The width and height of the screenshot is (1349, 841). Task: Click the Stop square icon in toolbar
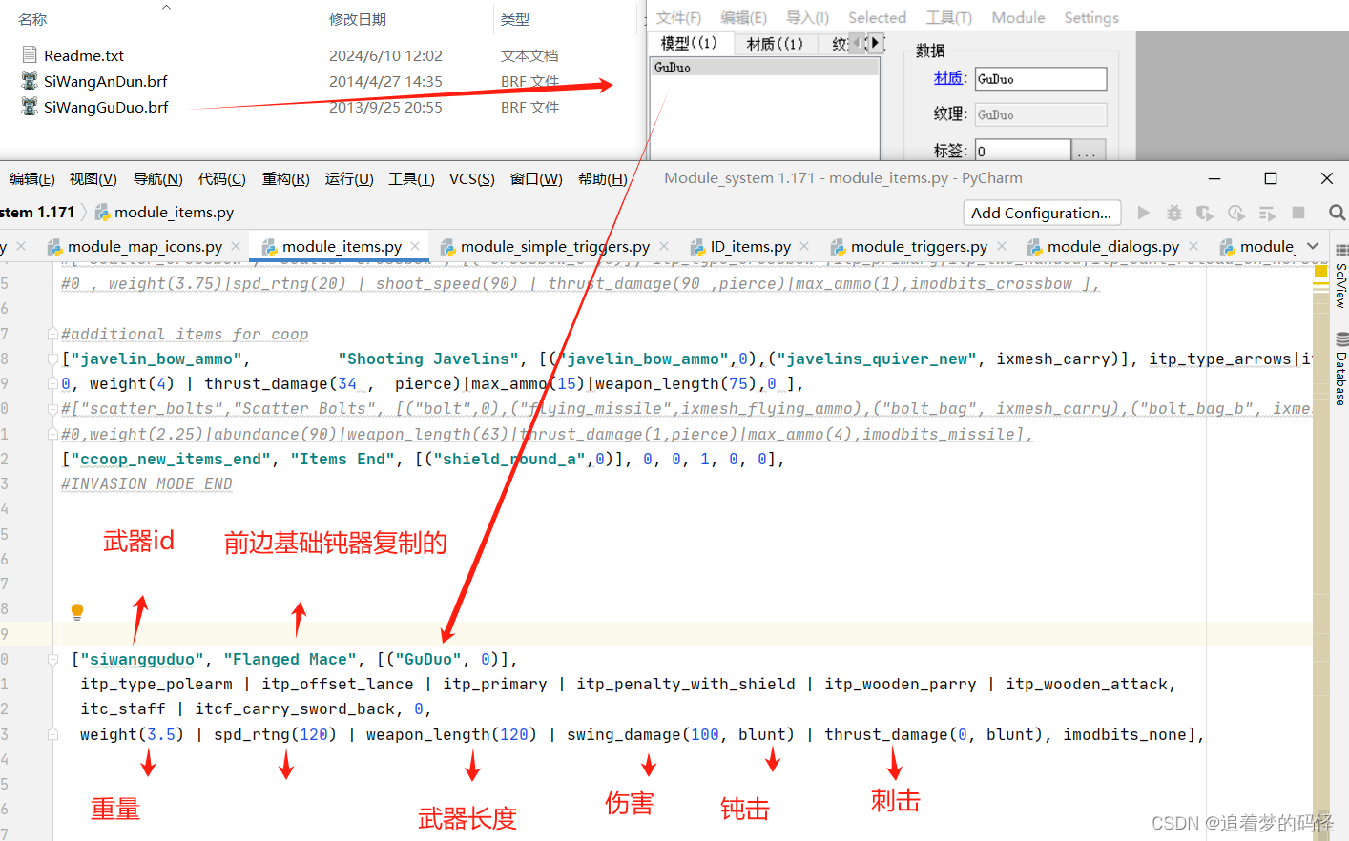point(1298,213)
